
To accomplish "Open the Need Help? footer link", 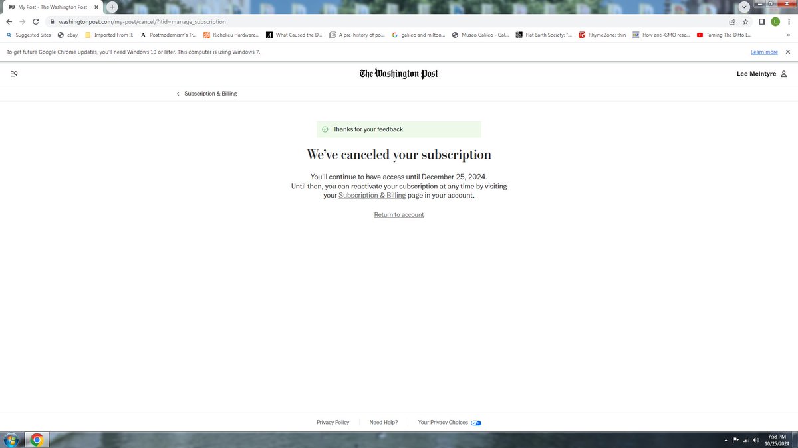I will 384,423.
